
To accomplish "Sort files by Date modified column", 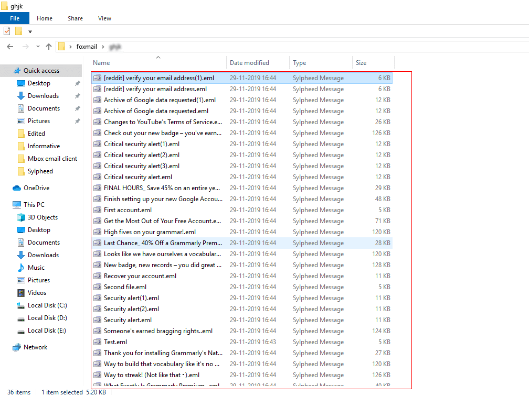I will (249, 63).
